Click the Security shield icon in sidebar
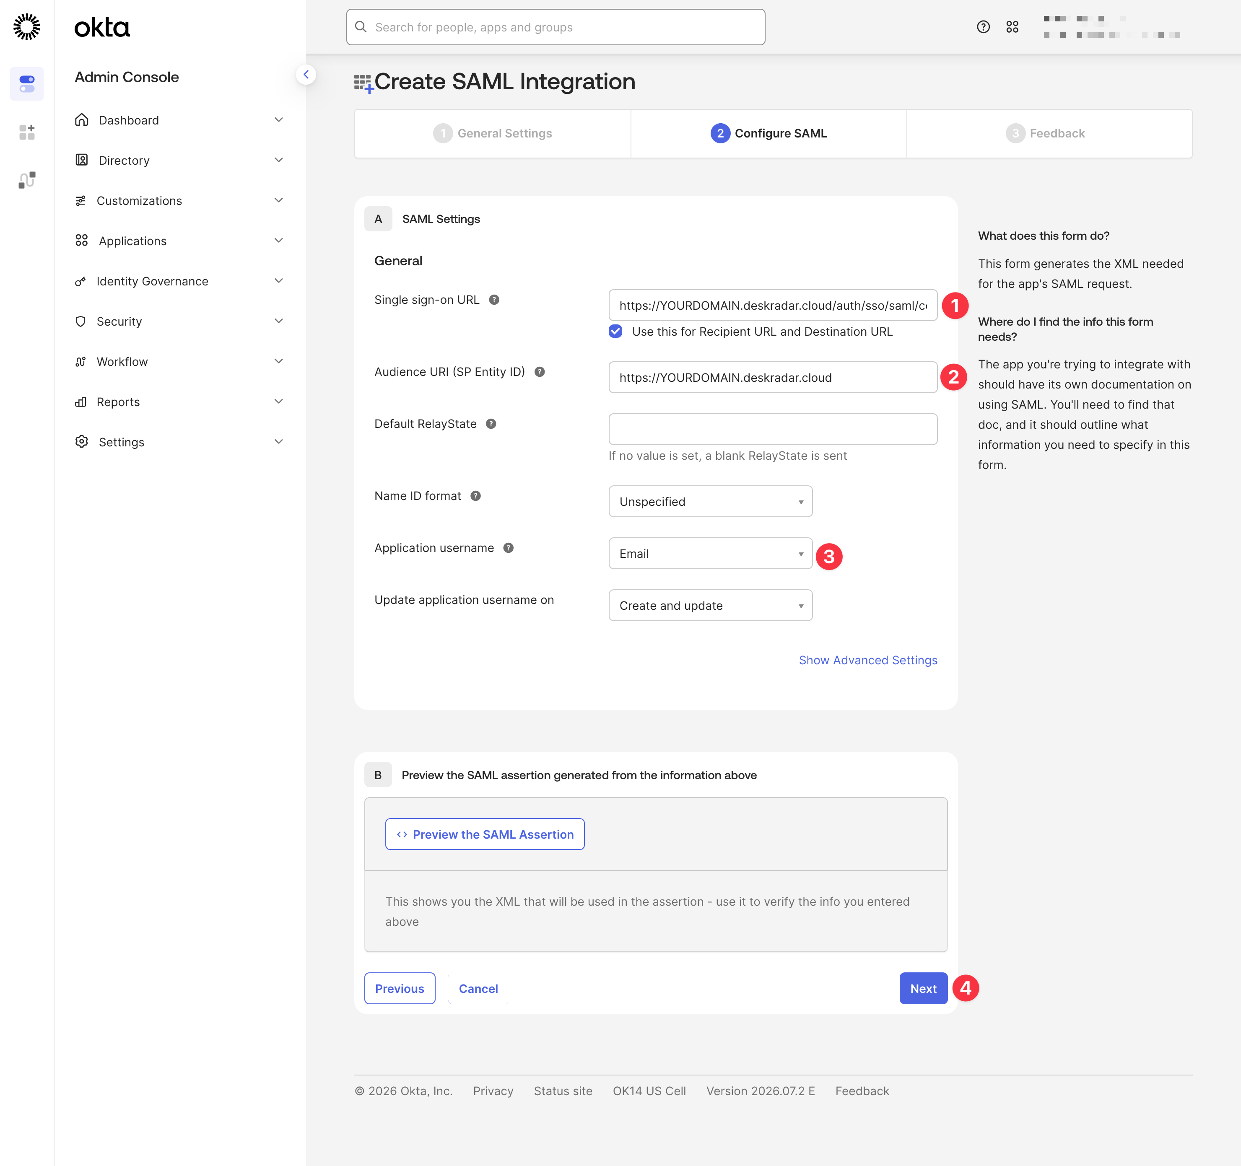 (x=80, y=321)
